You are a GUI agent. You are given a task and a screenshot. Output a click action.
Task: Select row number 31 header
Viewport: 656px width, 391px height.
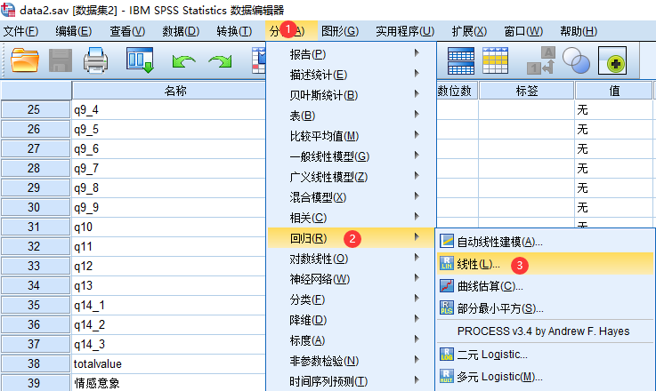(35, 227)
